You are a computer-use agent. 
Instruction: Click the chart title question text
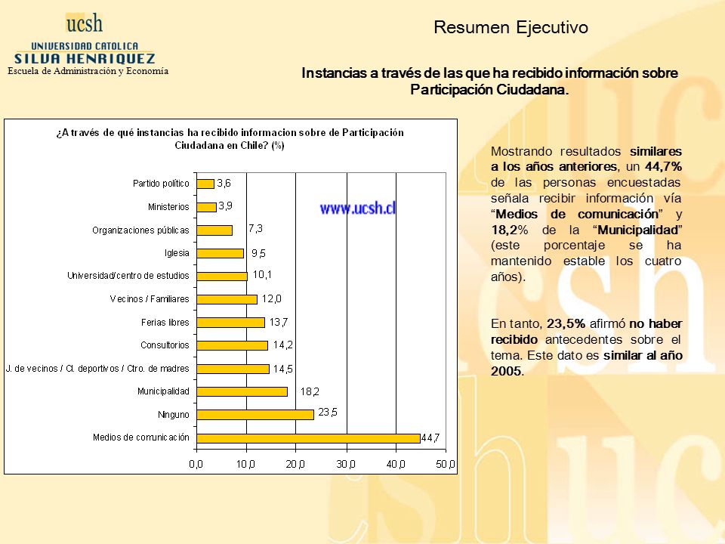coord(230,139)
